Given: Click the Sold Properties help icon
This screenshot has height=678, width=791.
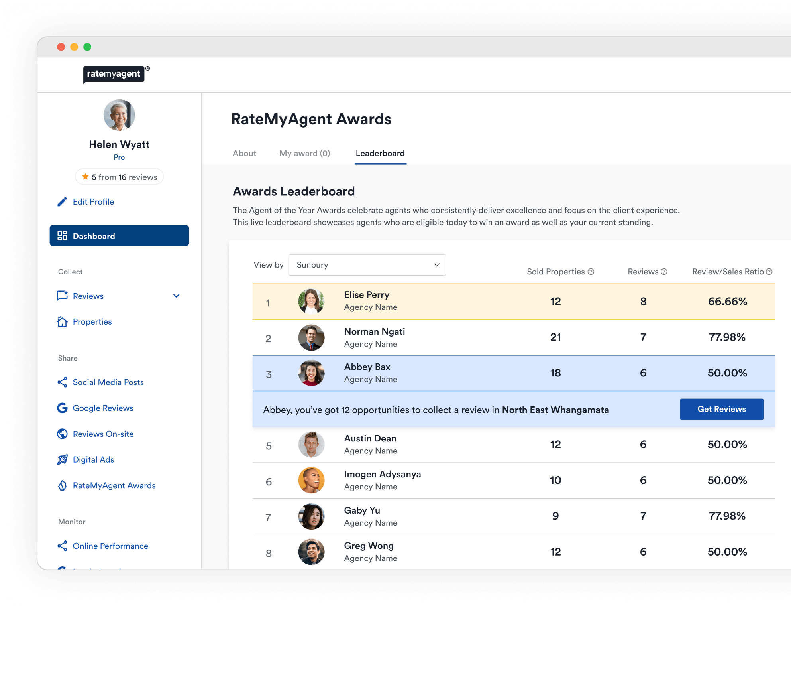Looking at the screenshot, I should point(591,272).
